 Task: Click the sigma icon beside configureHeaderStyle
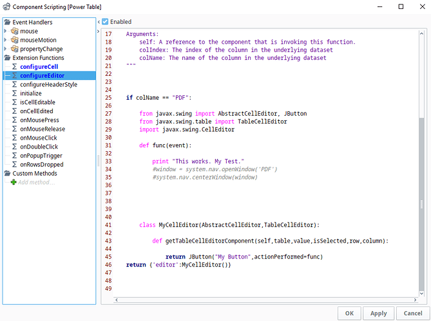point(15,84)
